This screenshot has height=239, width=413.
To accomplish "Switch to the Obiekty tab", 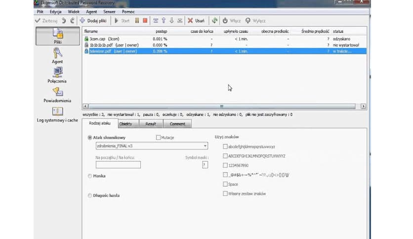I will (x=128, y=124).
